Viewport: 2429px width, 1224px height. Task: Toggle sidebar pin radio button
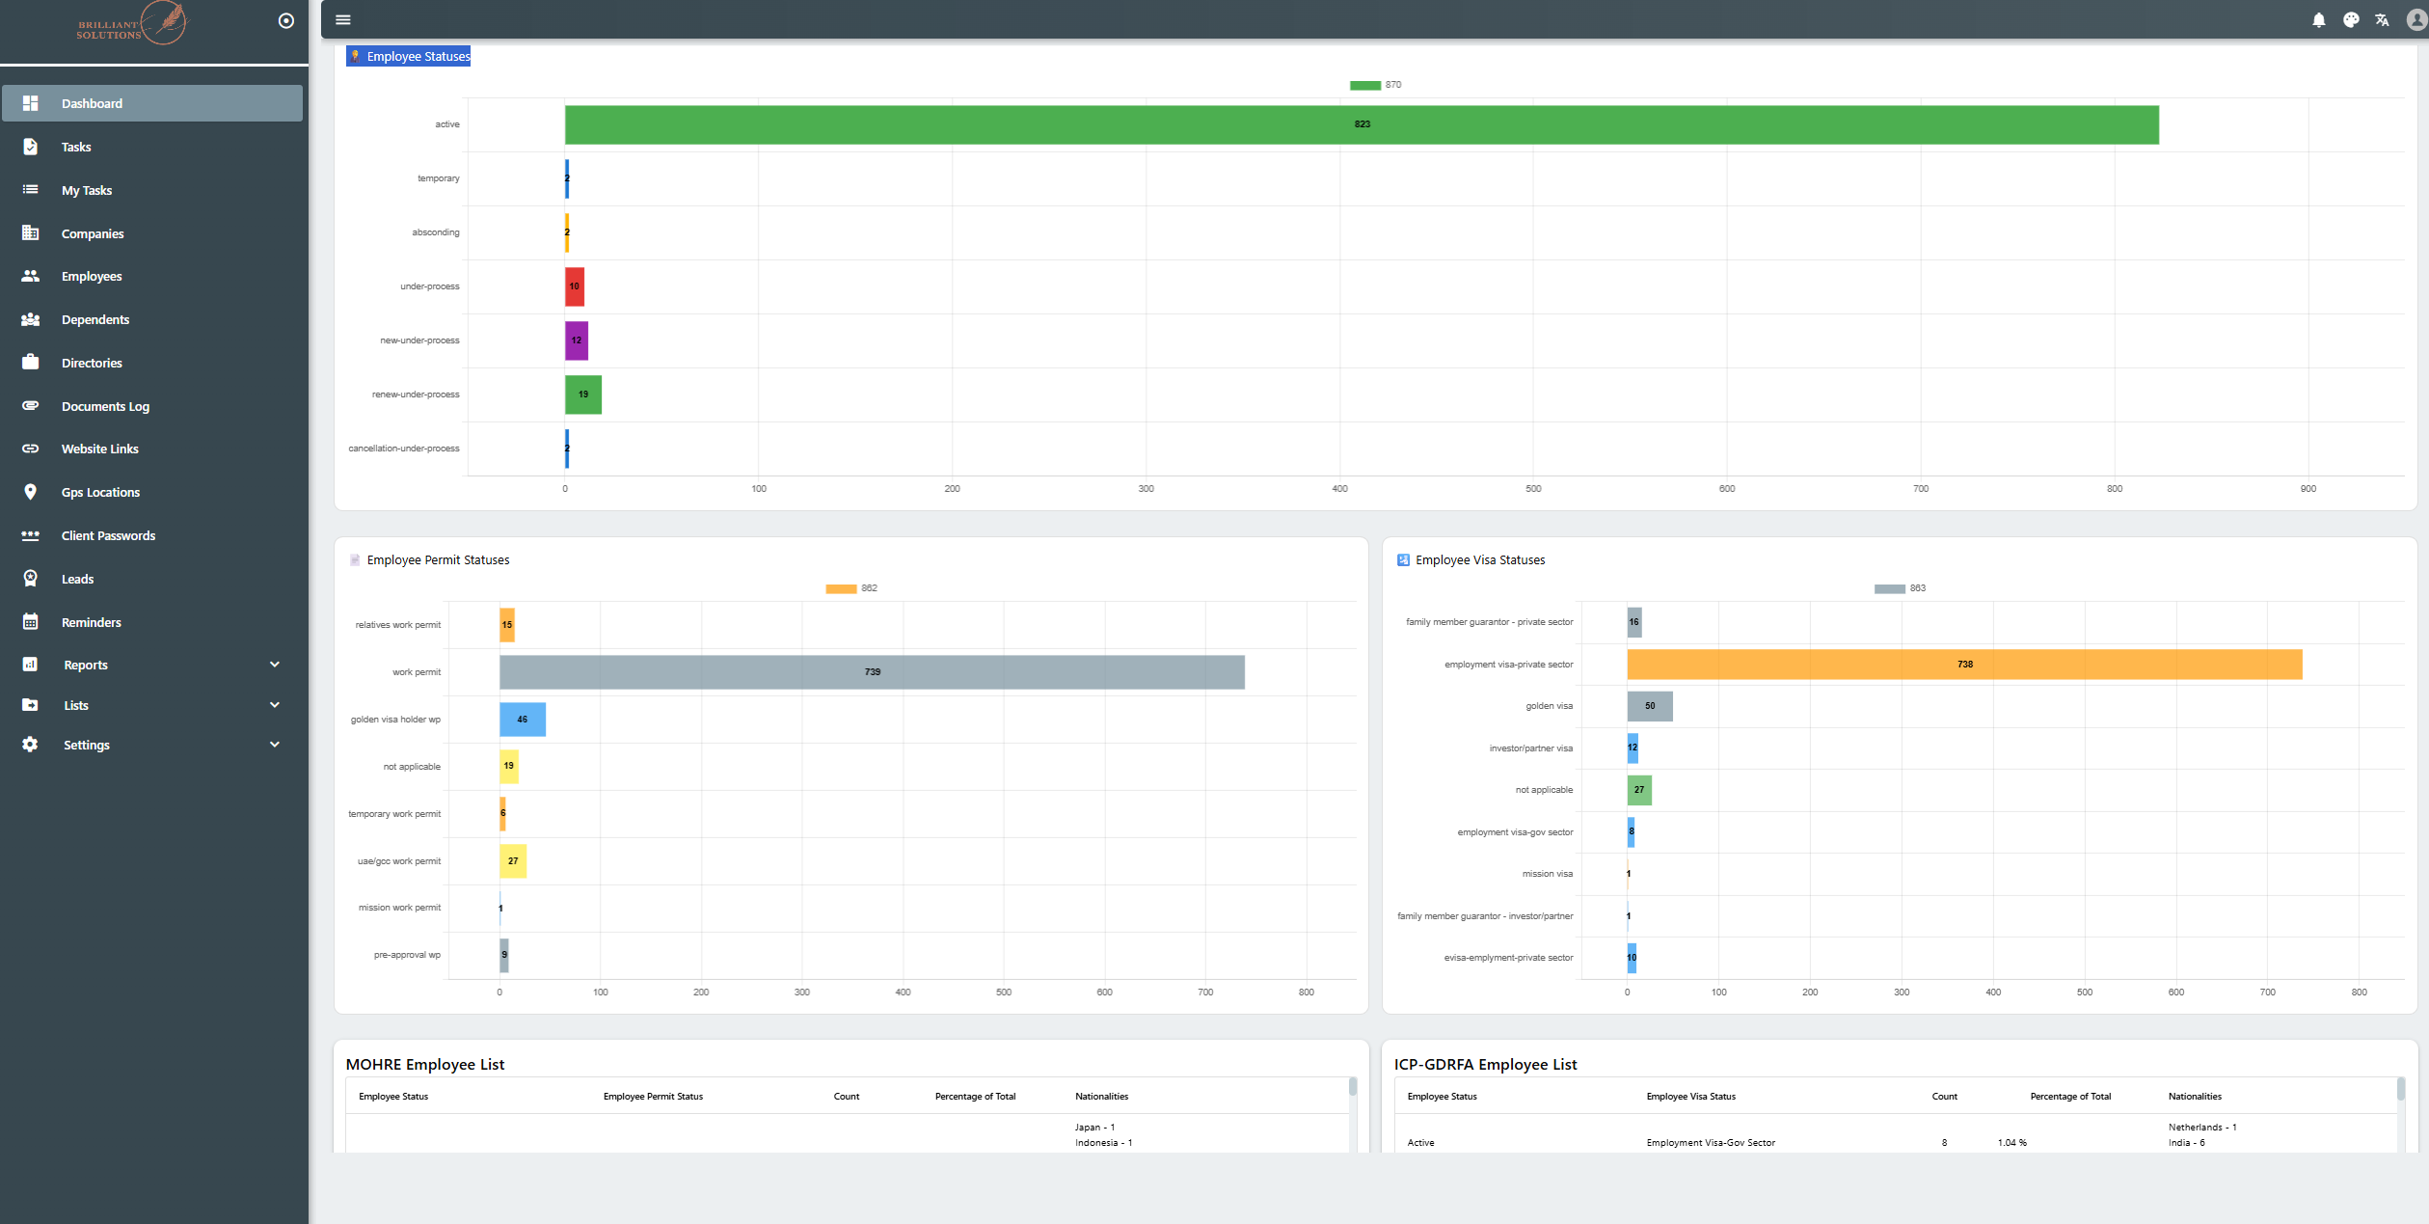pyautogui.click(x=286, y=21)
